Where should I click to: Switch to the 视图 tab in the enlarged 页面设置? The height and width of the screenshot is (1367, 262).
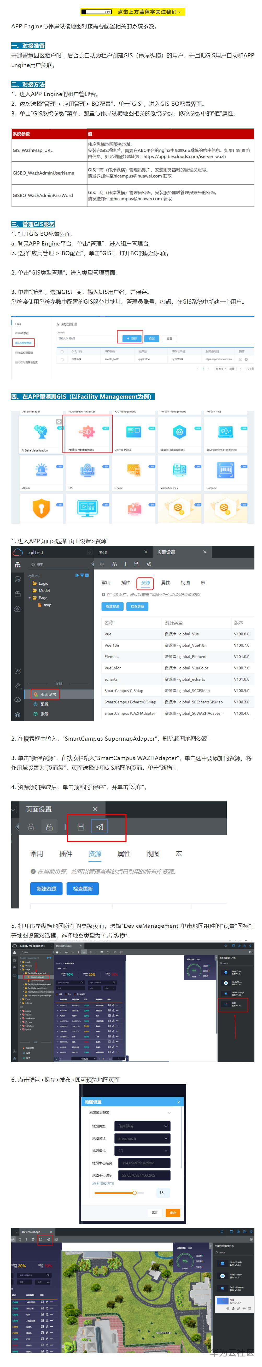click(x=153, y=854)
